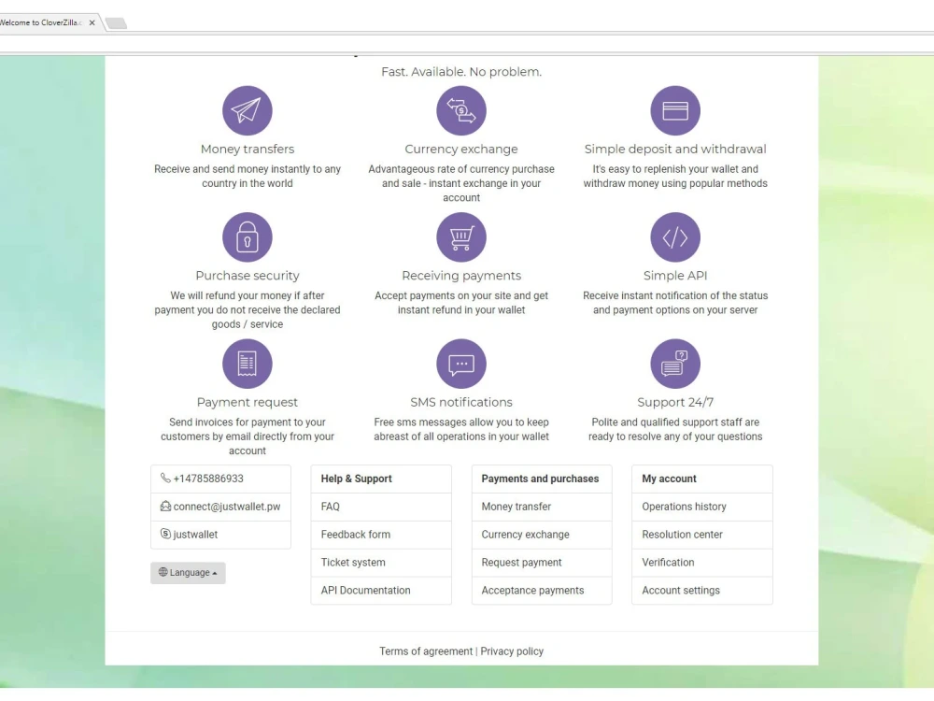Viewport: 934px width, 701px height.
Task: Open the FAQ link
Action: 381,507
